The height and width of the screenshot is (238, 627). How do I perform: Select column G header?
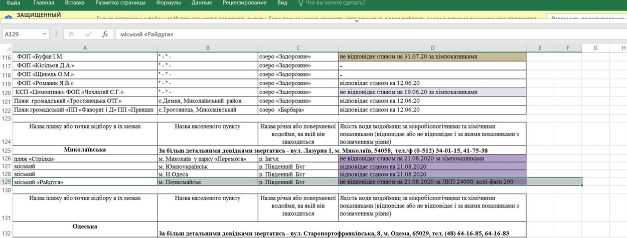pos(595,48)
